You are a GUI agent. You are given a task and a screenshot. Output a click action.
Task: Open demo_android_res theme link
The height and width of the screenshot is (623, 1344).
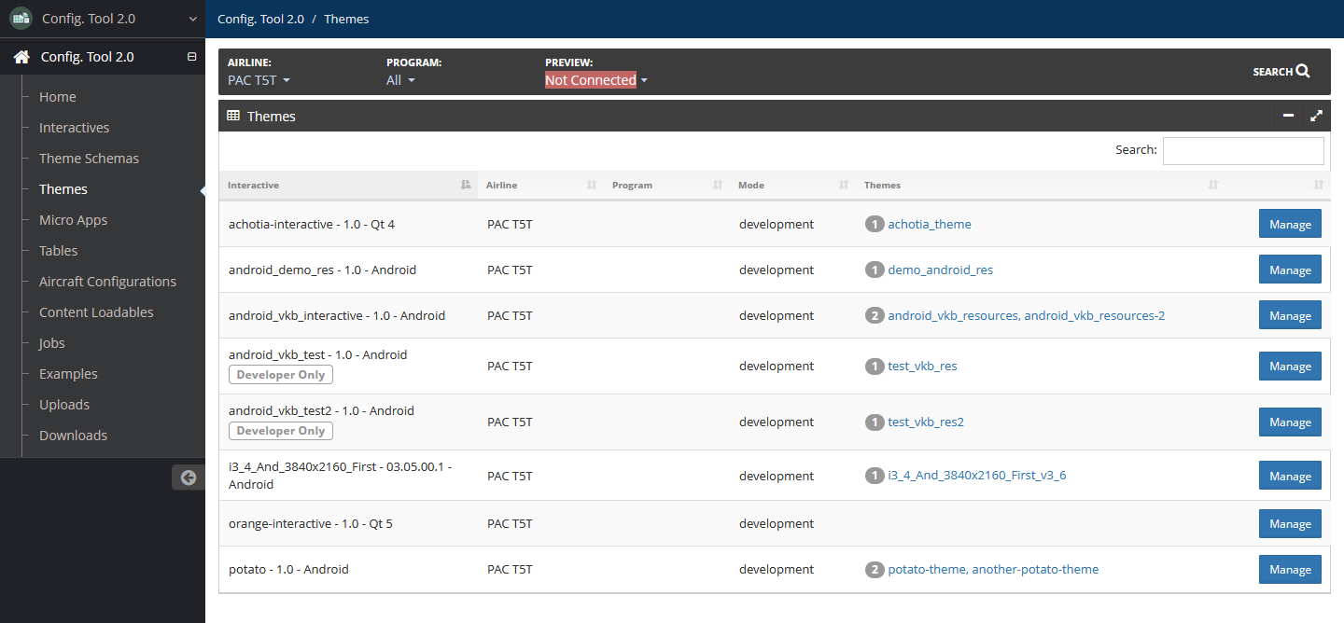point(940,270)
